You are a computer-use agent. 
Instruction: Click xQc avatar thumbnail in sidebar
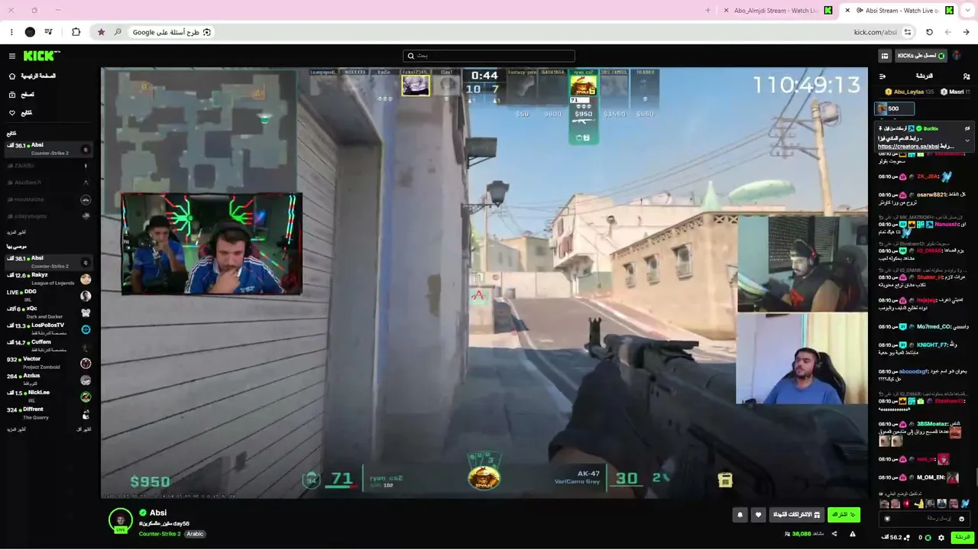point(86,312)
